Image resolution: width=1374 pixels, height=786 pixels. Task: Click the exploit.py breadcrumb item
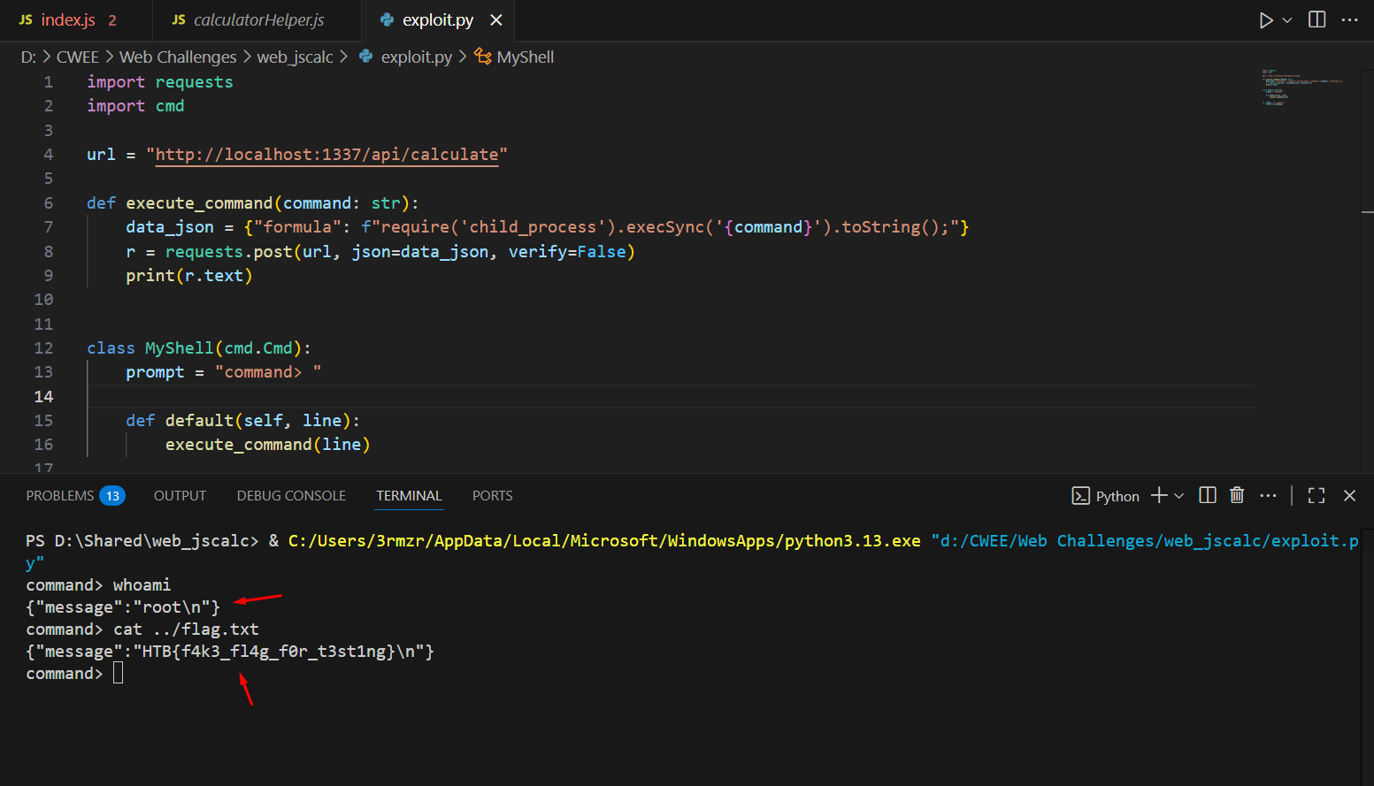click(416, 57)
